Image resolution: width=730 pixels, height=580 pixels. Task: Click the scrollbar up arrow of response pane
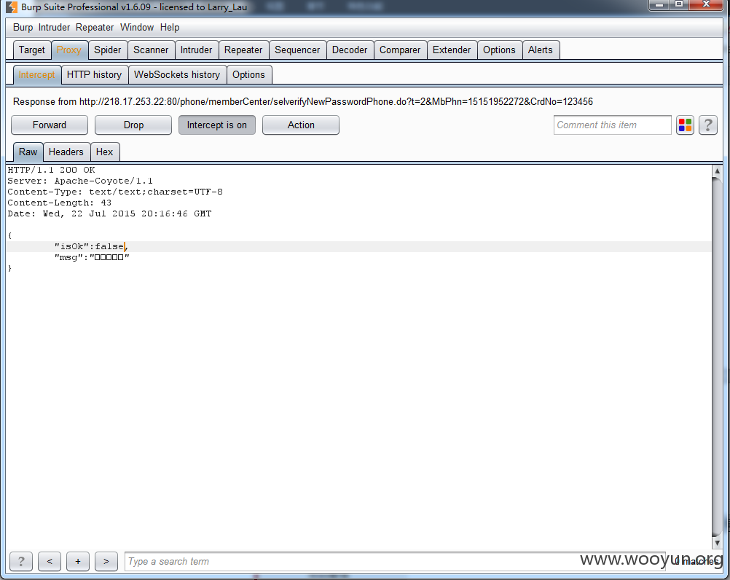[717, 171]
